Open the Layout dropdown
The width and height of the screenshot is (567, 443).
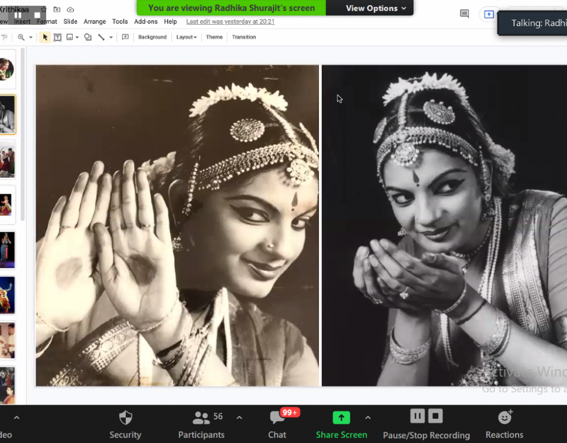186,37
